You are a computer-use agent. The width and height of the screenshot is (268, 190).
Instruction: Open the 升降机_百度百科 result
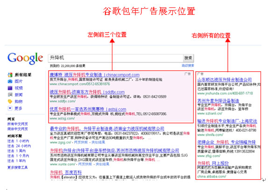(66, 172)
